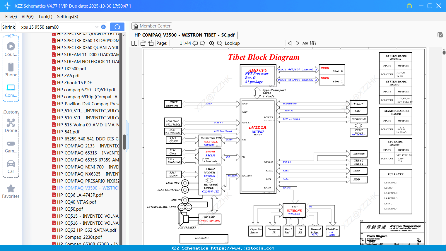446x251 pixels.
Task: Toggle the two-page view icon
Action: 134,43
